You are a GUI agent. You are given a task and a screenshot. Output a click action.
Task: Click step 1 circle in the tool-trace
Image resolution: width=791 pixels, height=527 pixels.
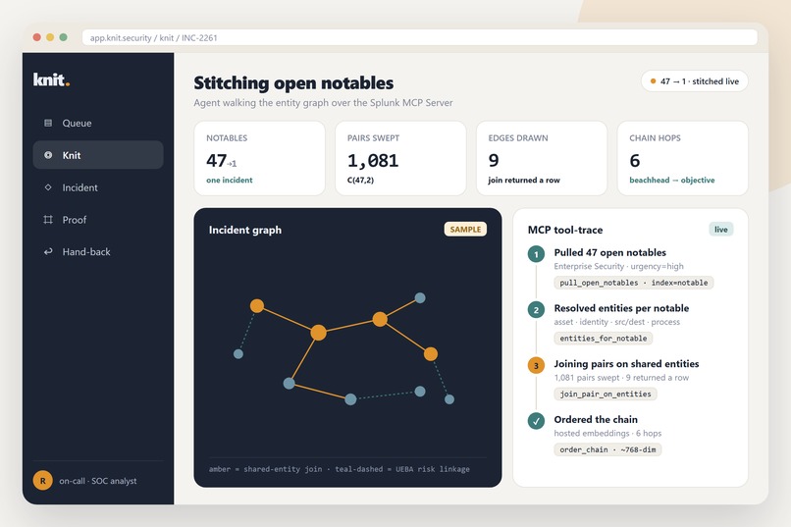tap(536, 254)
